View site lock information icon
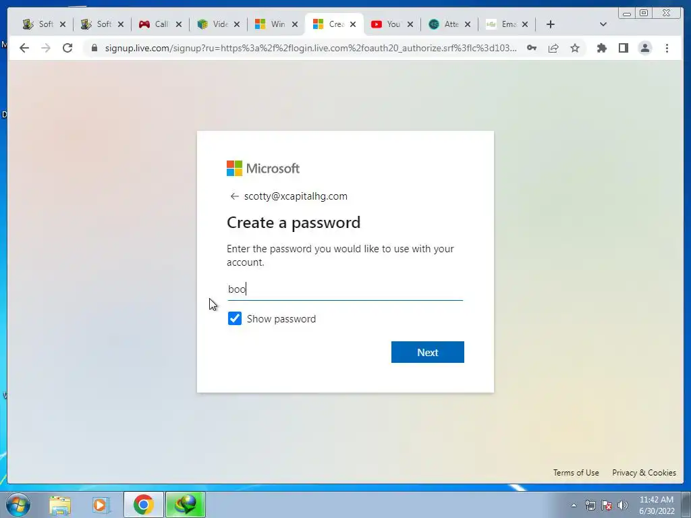This screenshot has width=691, height=518. tap(94, 48)
